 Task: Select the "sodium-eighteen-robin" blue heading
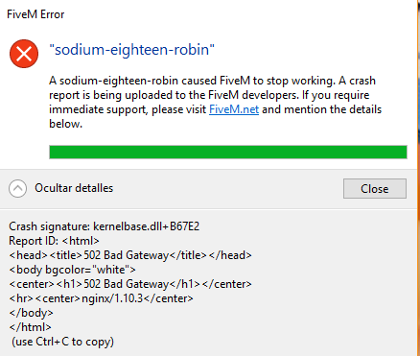131,50
